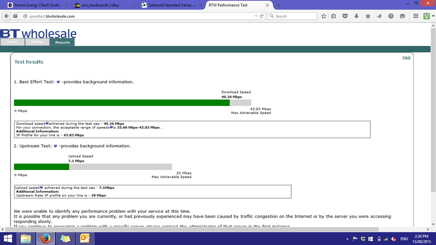
Task: Switch to smi_hardwoods eBay tab
Action: [104, 5]
